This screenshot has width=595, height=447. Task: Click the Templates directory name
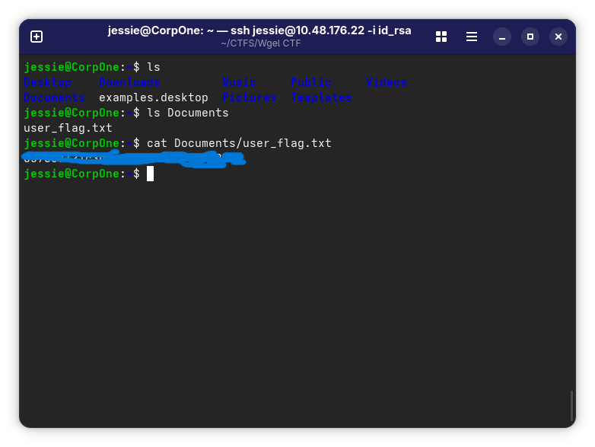(x=321, y=97)
